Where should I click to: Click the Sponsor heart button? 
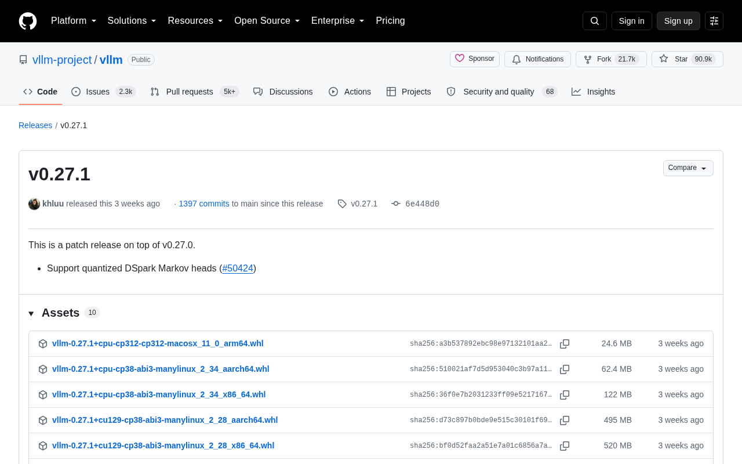475,59
